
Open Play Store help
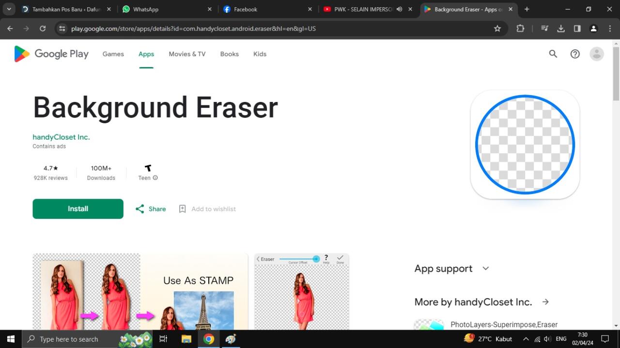click(x=575, y=54)
